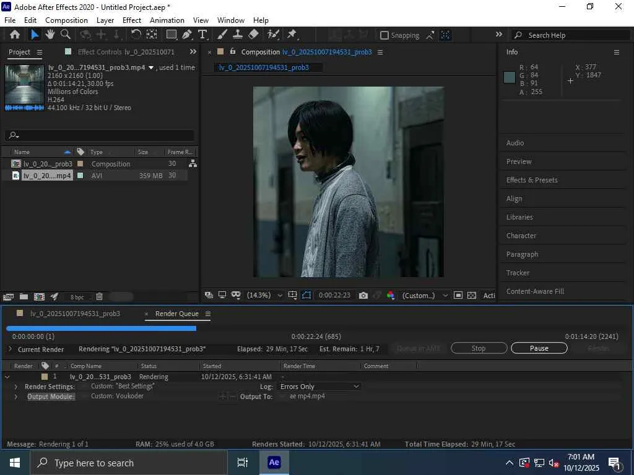
Task: Pause the current render
Action: click(x=539, y=348)
